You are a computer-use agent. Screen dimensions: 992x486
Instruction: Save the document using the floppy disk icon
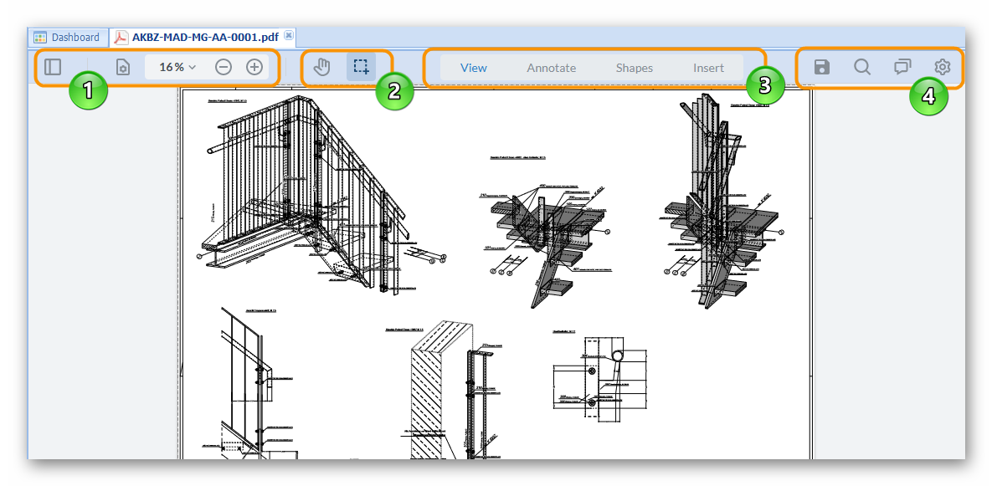point(822,67)
